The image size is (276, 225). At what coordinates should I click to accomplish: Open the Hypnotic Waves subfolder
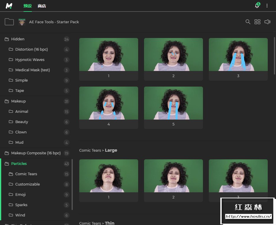[30, 60]
